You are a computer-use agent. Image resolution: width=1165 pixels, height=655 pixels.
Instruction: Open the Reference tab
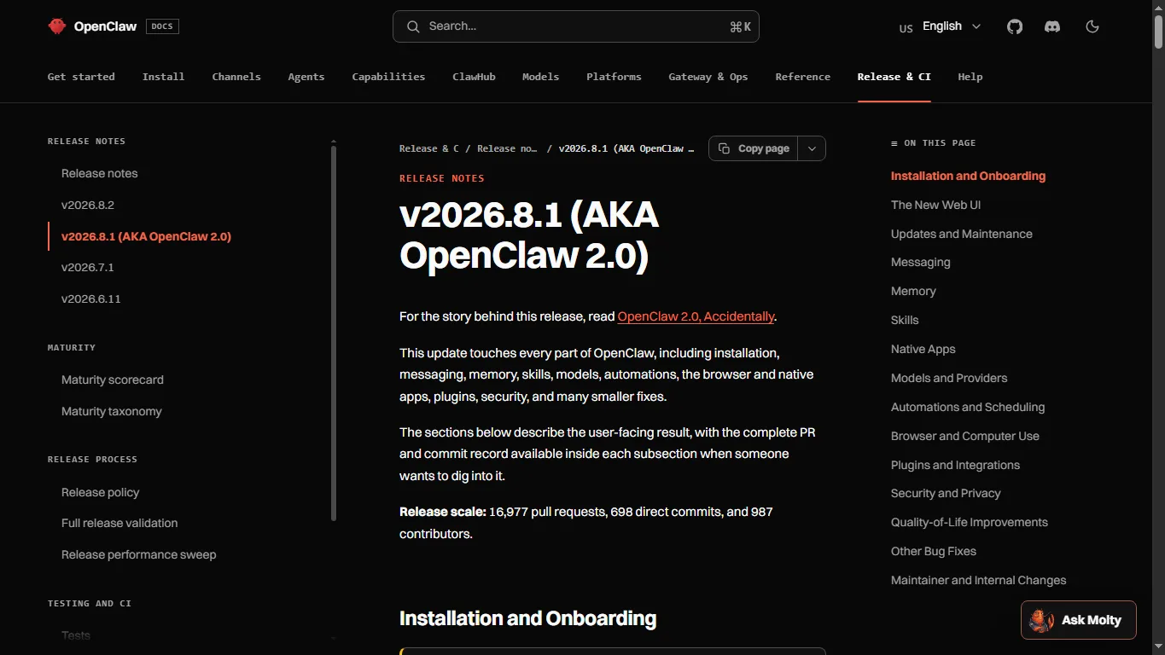pyautogui.click(x=803, y=77)
